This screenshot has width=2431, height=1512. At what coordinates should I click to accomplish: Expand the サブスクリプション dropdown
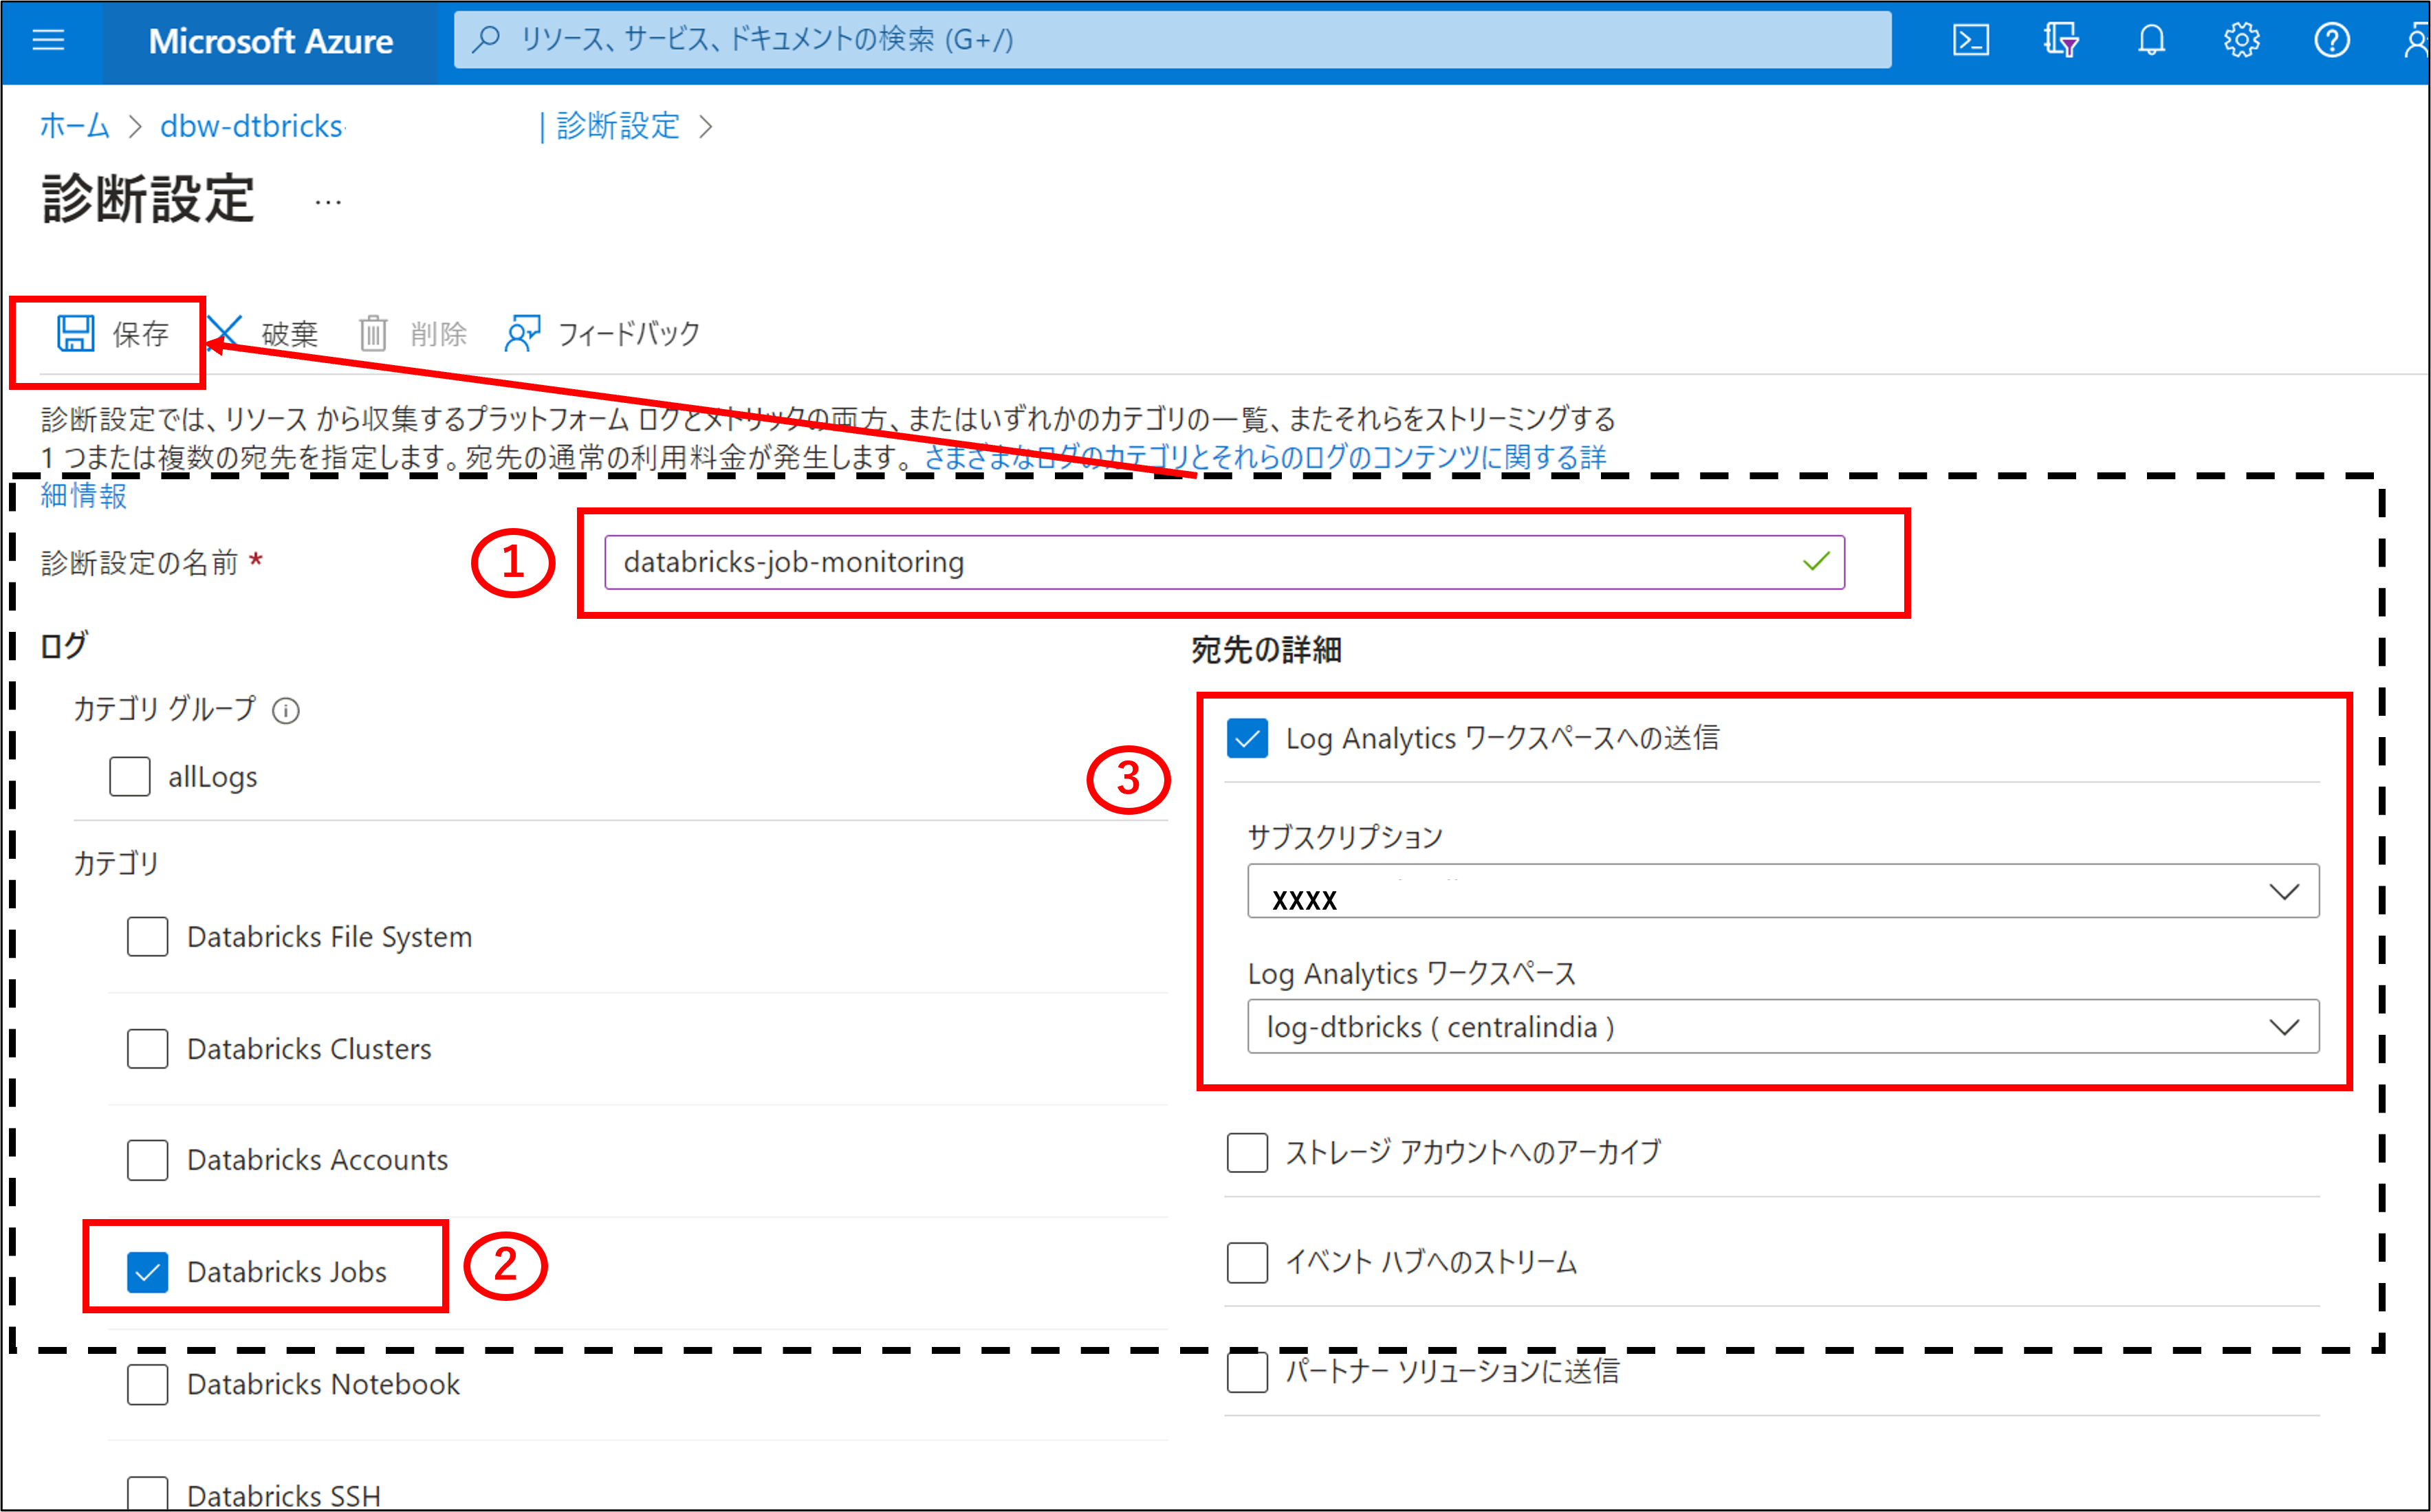click(1782, 891)
